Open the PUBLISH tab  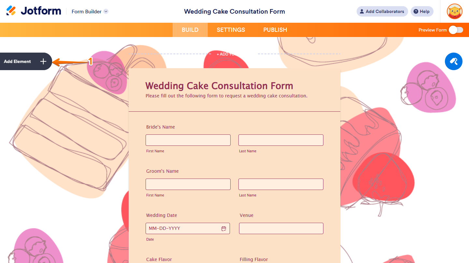click(x=275, y=30)
